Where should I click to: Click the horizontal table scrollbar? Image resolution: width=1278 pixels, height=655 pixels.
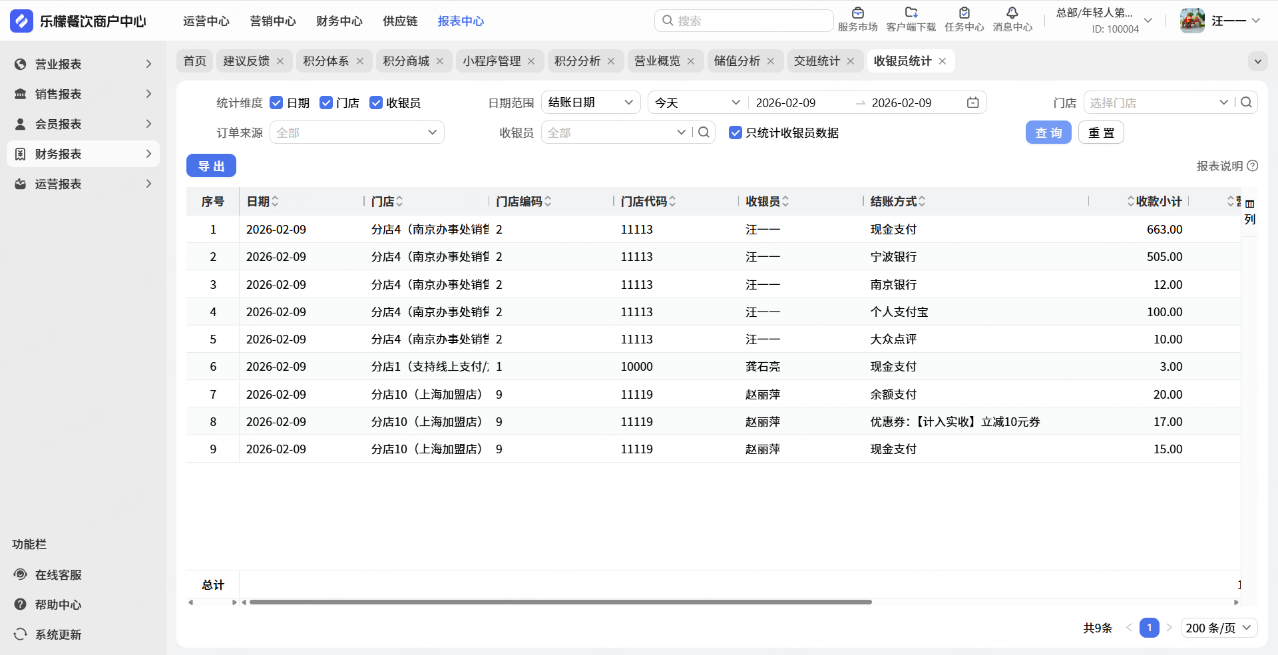coord(560,602)
